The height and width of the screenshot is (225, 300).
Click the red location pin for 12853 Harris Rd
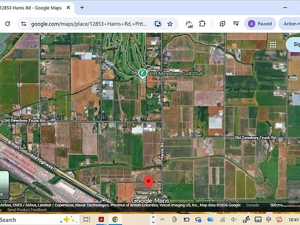[148, 183]
